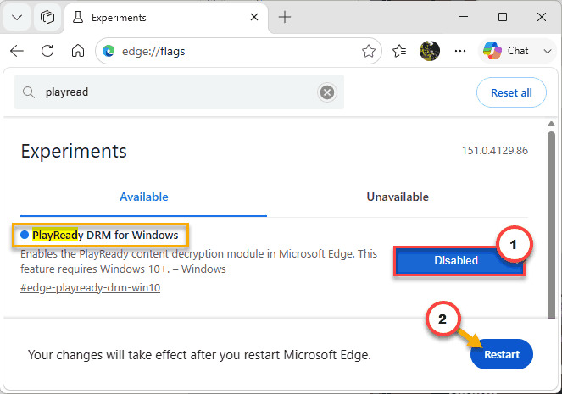Open the Disabled dropdown for PlayReady DRM
The width and height of the screenshot is (562, 394).
click(x=459, y=261)
